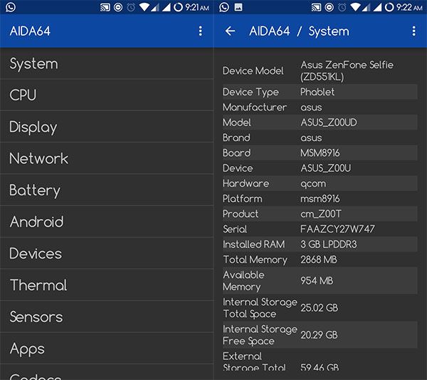
Task: Select the Manufacturer asus row
Action: tap(320, 107)
